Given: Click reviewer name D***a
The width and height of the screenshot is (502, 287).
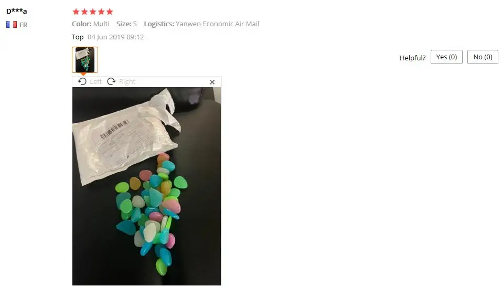Looking at the screenshot, I should click(17, 11).
